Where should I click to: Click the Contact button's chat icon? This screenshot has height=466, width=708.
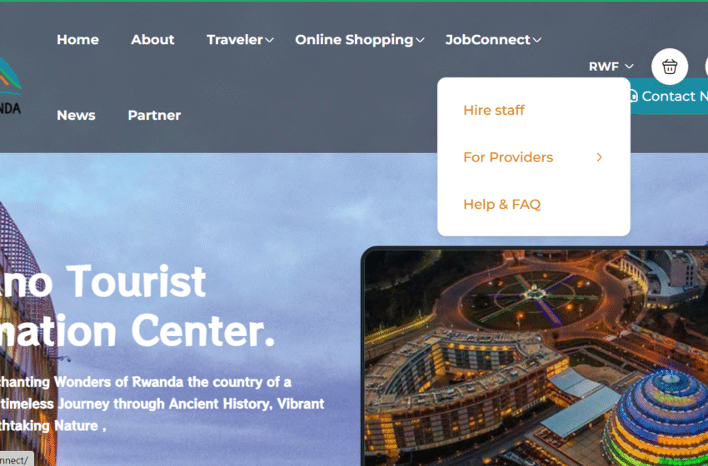(633, 96)
